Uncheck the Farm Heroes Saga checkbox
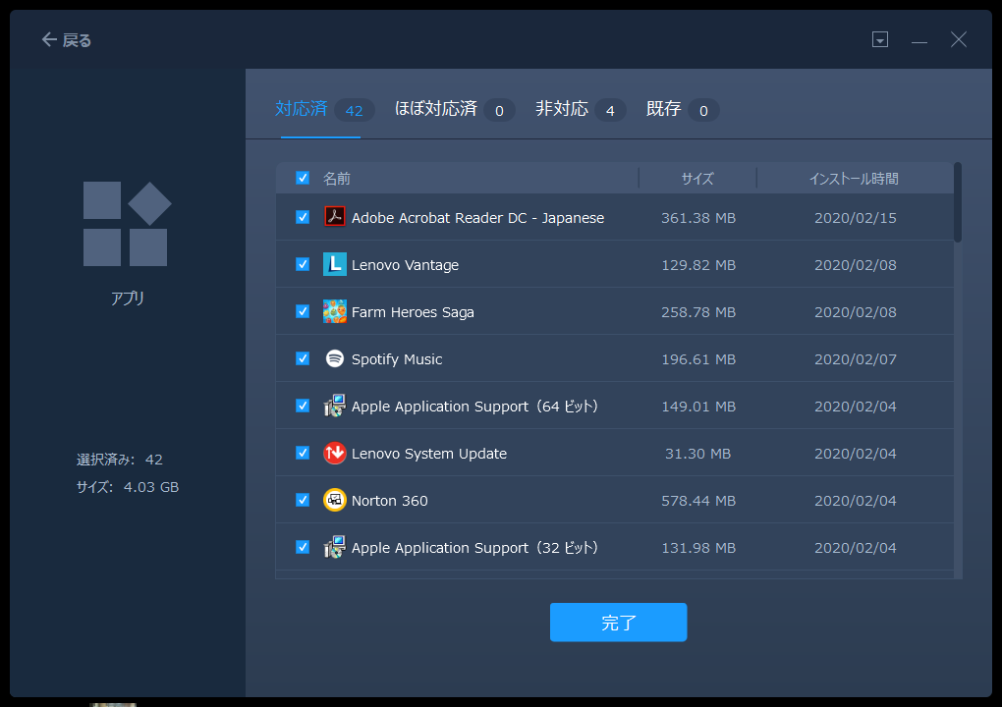 click(x=303, y=311)
